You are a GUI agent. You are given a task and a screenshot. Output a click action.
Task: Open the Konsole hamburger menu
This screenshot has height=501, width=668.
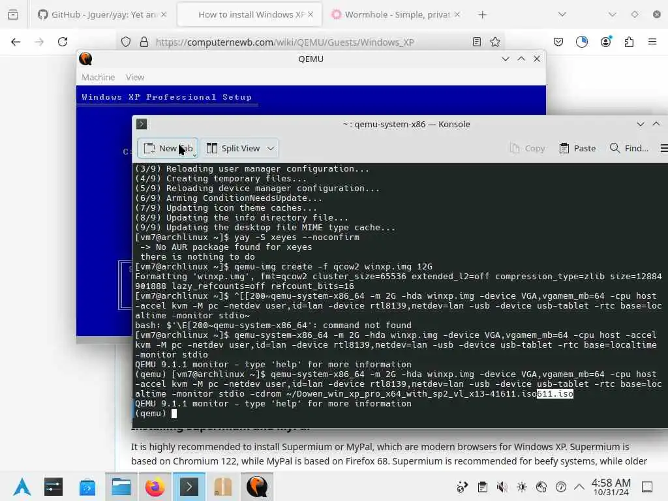pyautogui.click(x=663, y=148)
